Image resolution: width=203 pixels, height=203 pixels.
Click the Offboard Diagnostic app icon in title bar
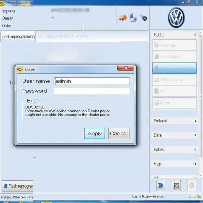(x=2, y=3)
